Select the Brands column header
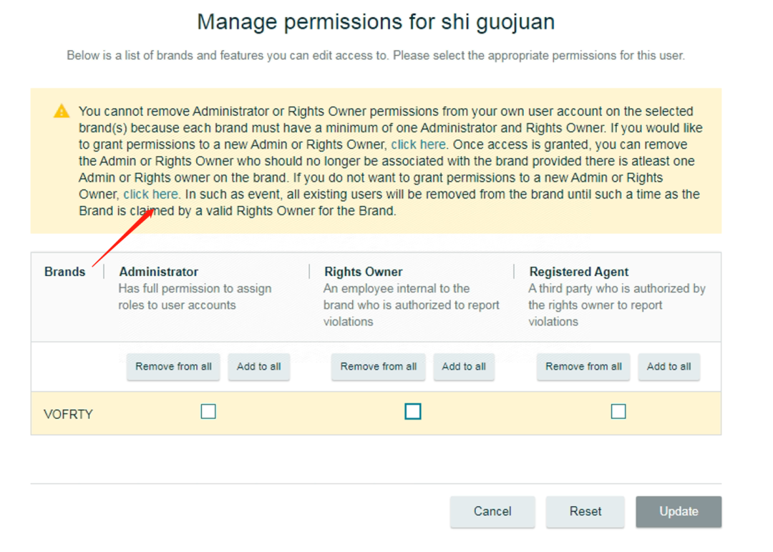The height and width of the screenshot is (552, 773). [64, 272]
